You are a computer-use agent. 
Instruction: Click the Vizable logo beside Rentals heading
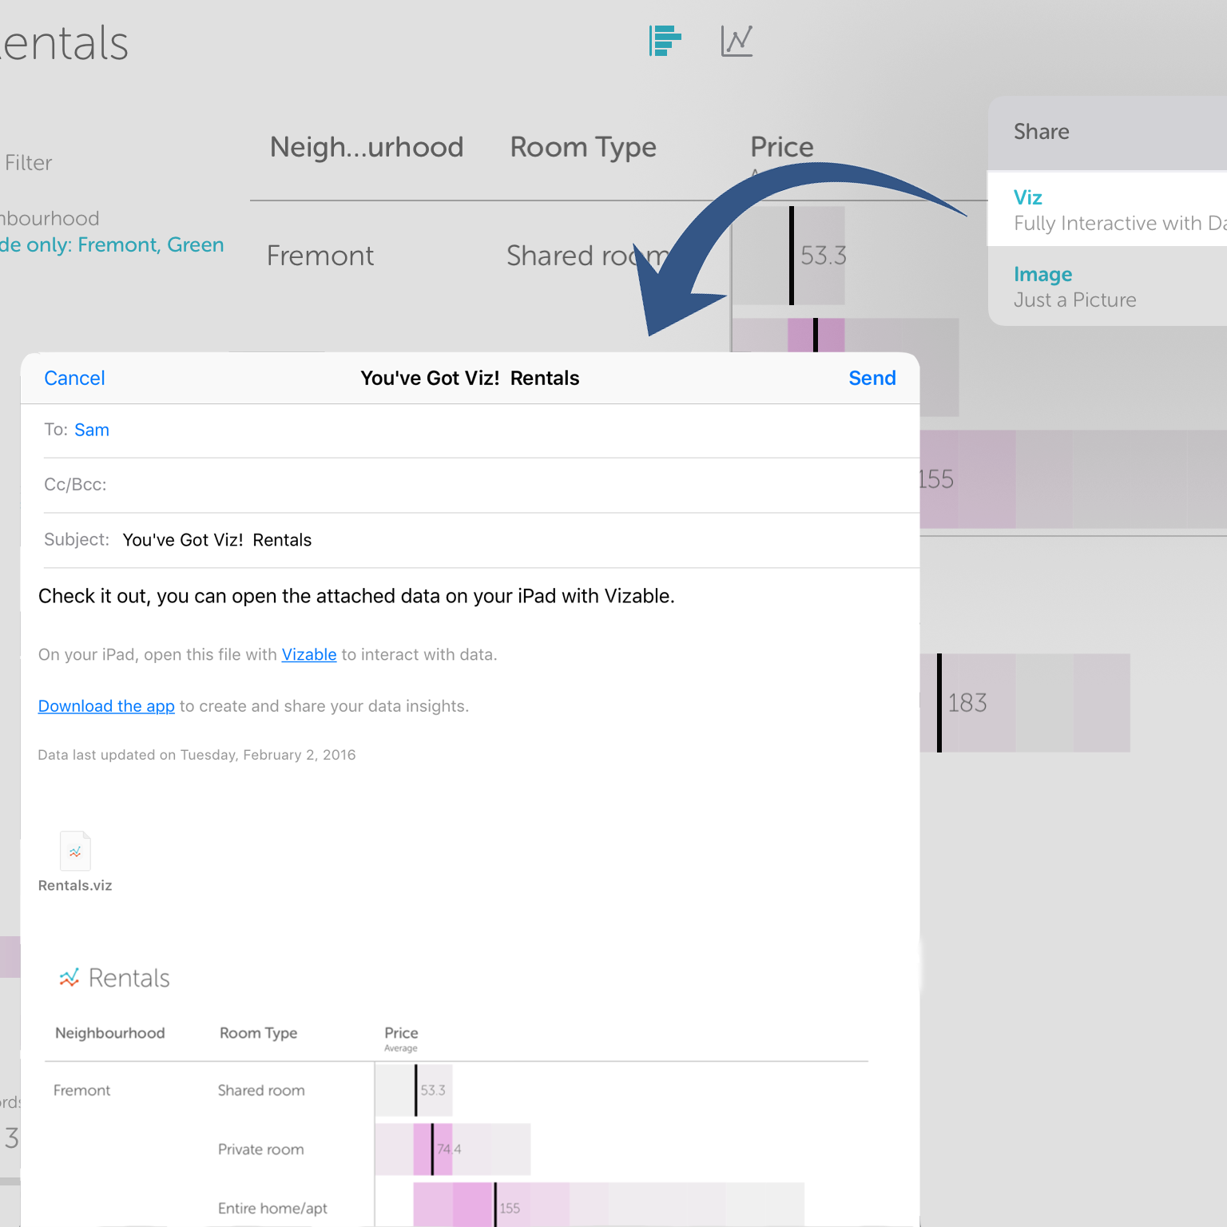69,978
